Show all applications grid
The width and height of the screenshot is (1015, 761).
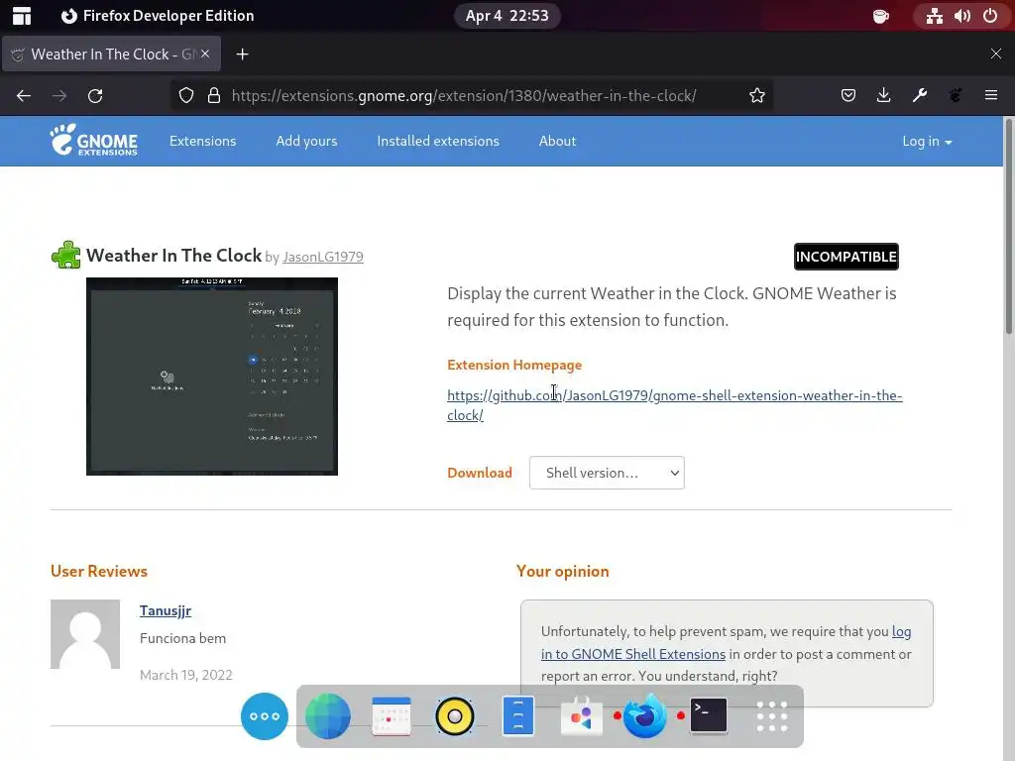click(x=771, y=716)
